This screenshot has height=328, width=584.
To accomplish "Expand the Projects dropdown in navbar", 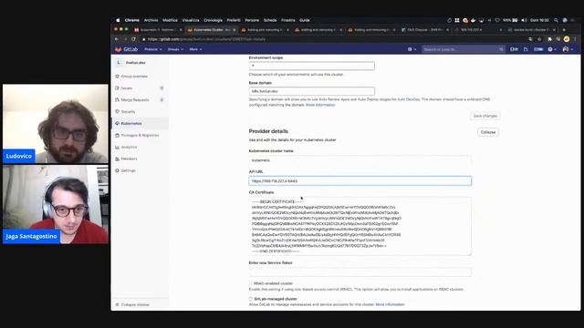I will (x=152, y=49).
